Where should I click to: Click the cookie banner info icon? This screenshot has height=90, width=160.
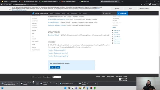tap(10, 8)
